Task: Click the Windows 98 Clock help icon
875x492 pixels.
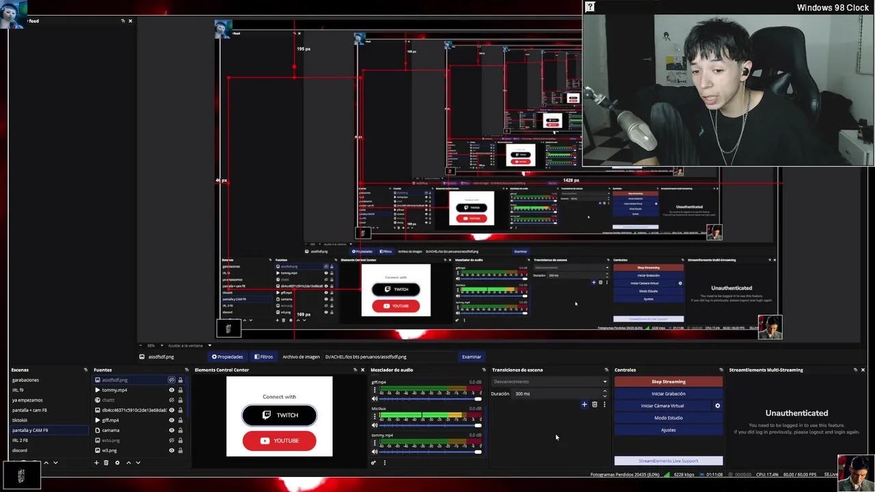Action: coord(590,7)
